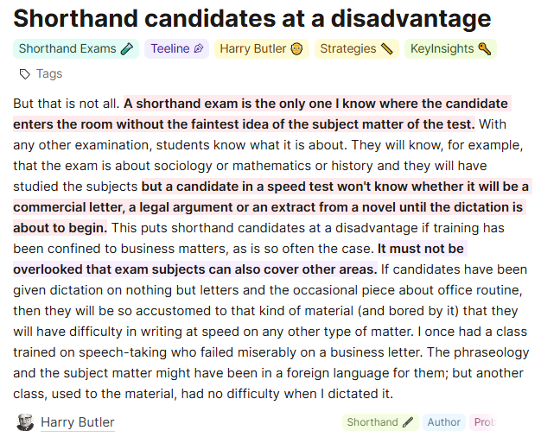Click the pen icon on Teeline tag
541x437 pixels.
coord(199,49)
